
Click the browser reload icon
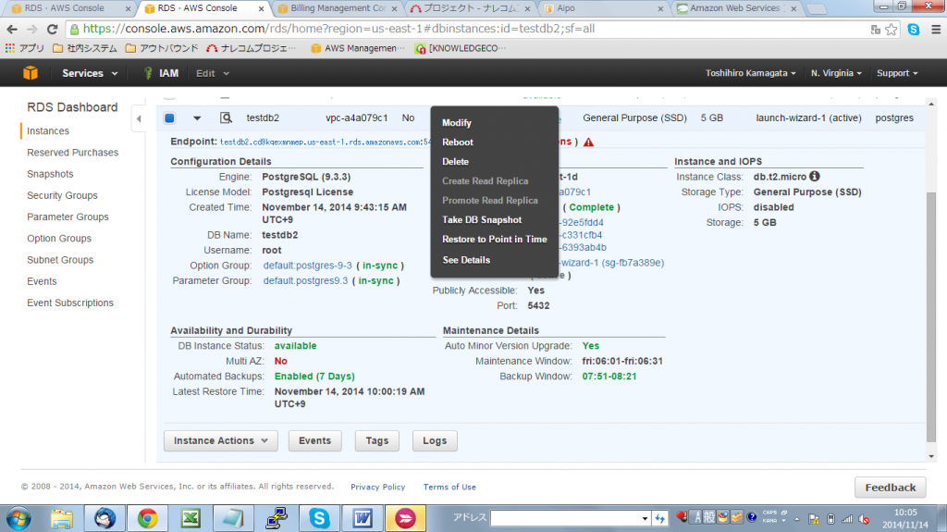coord(53,29)
